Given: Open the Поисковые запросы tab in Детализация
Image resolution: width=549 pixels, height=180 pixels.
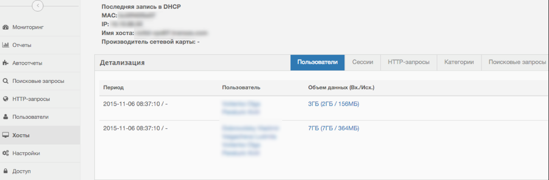Looking at the screenshot, I should coord(517,62).
